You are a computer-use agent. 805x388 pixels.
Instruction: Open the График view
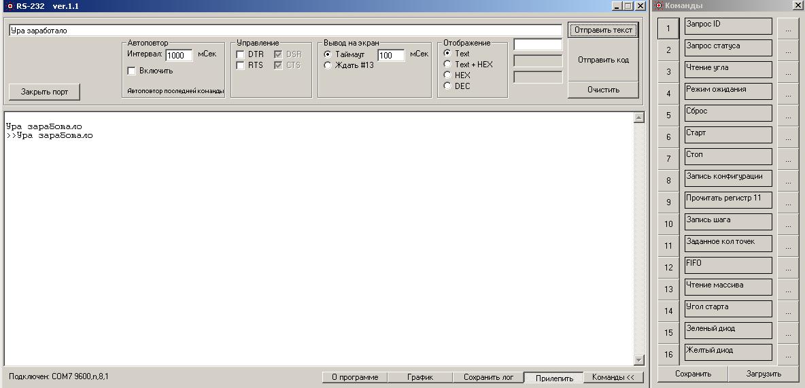[420, 377]
